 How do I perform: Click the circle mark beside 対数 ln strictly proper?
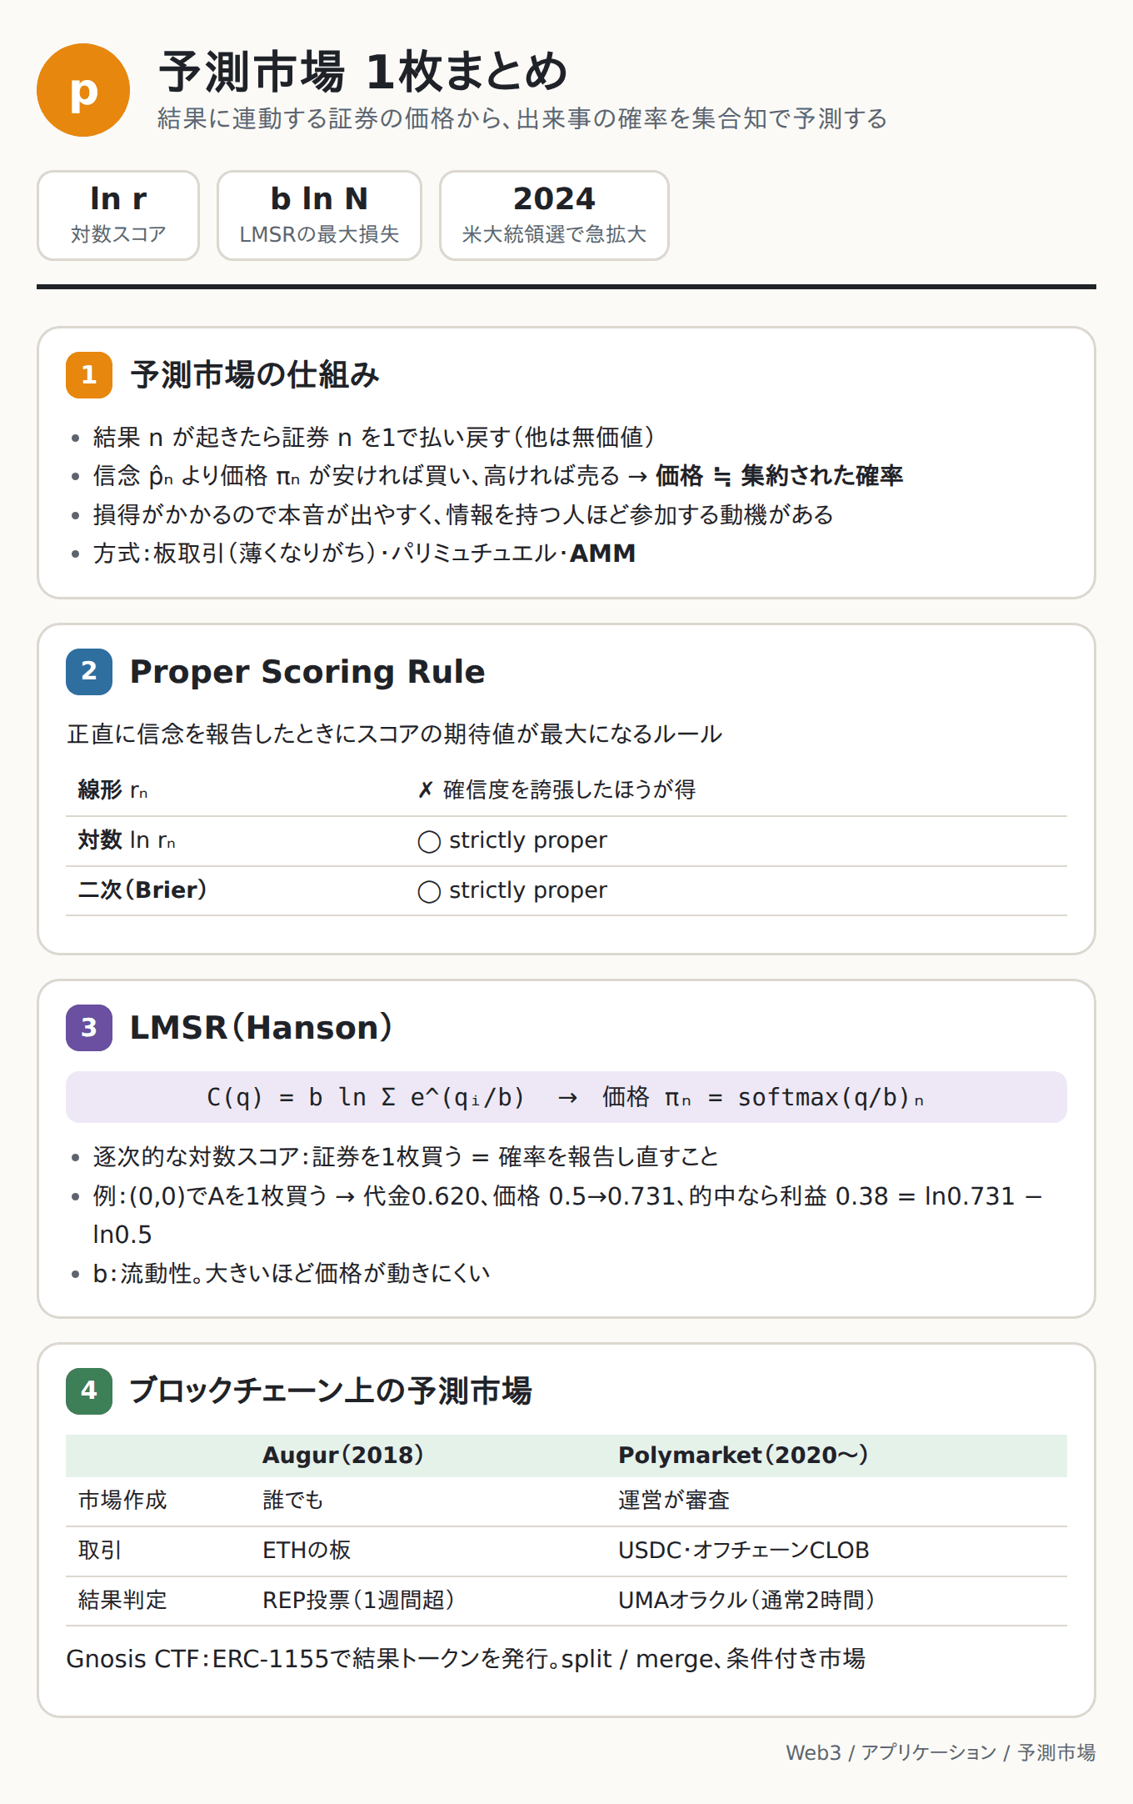click(429, 841)
